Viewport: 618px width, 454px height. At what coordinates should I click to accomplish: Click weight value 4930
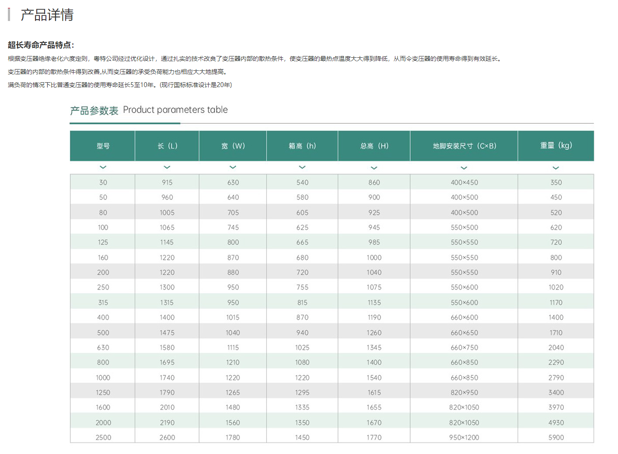pyautogui.click(x=556, y=423)
